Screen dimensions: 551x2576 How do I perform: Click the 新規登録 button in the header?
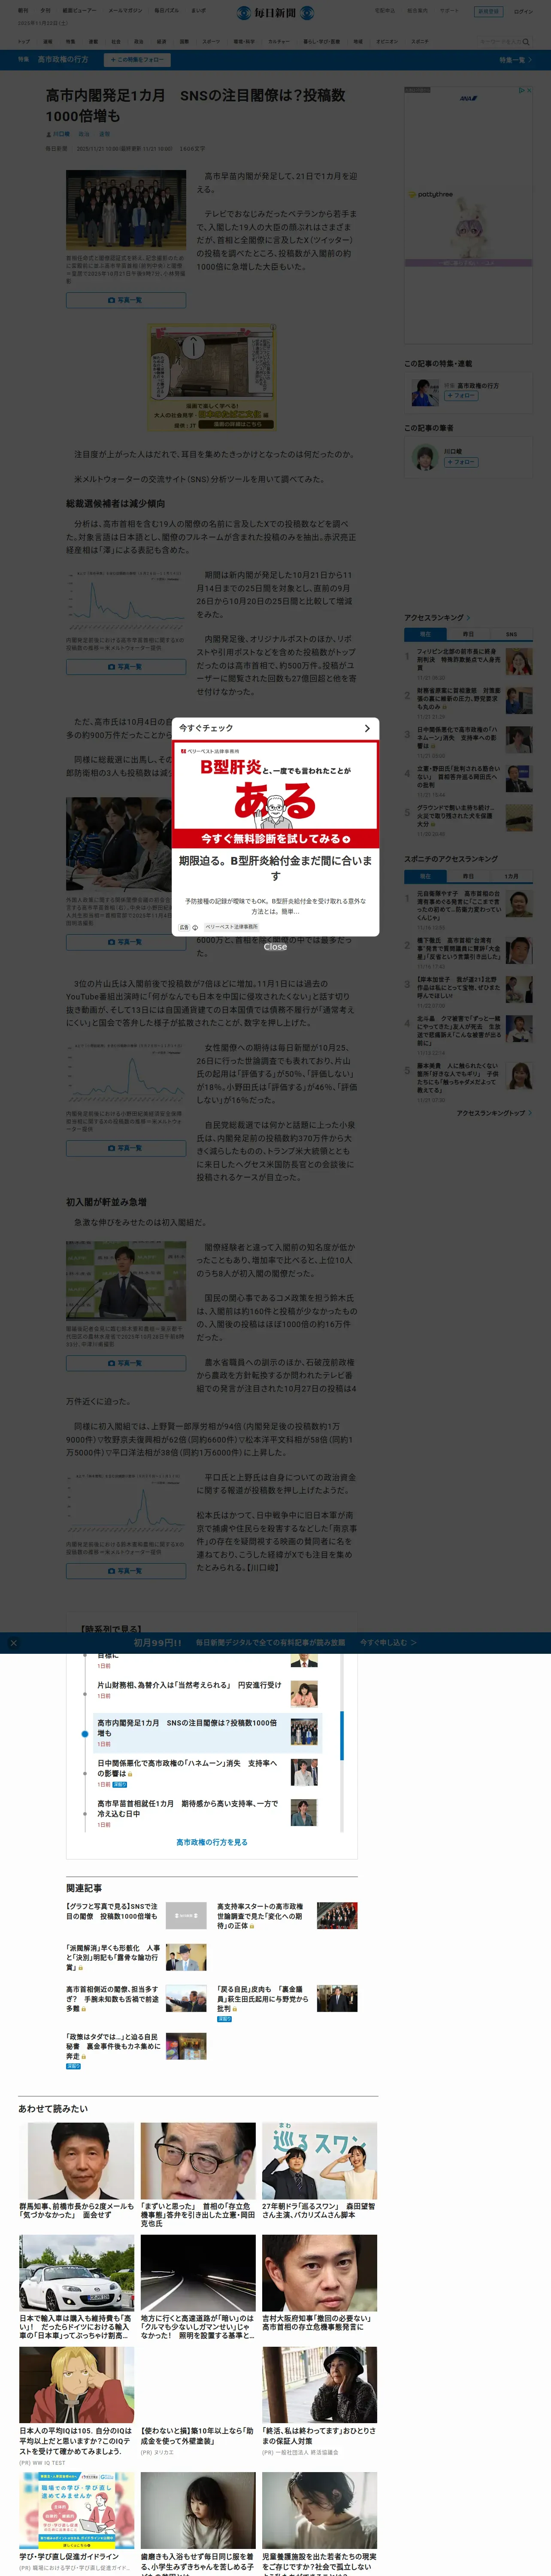click(x=488, y=12)
